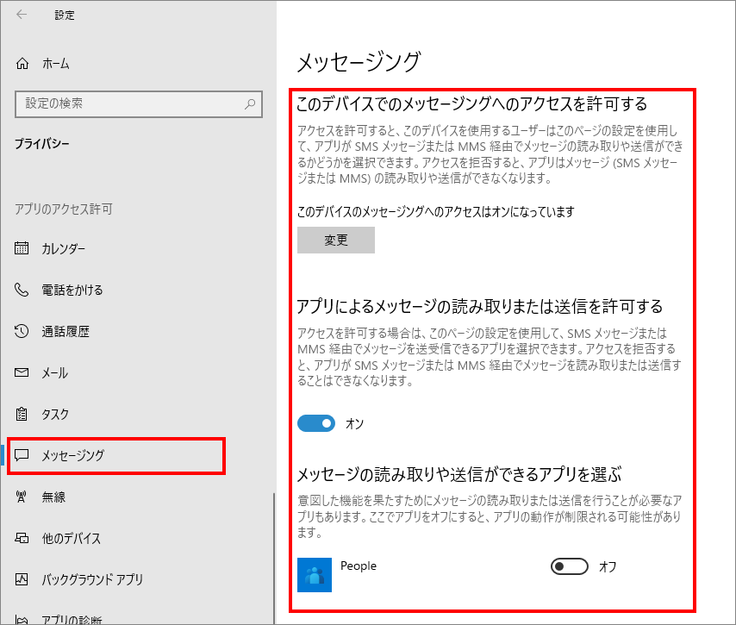Click the メッセージング page title
736x625 pixels.
tap(359, 62)
